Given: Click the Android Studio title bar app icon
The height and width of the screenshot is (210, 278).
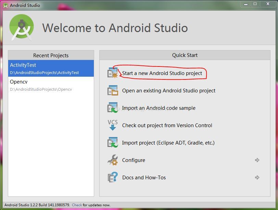Looking at the screenshot, I should [5, 5].
